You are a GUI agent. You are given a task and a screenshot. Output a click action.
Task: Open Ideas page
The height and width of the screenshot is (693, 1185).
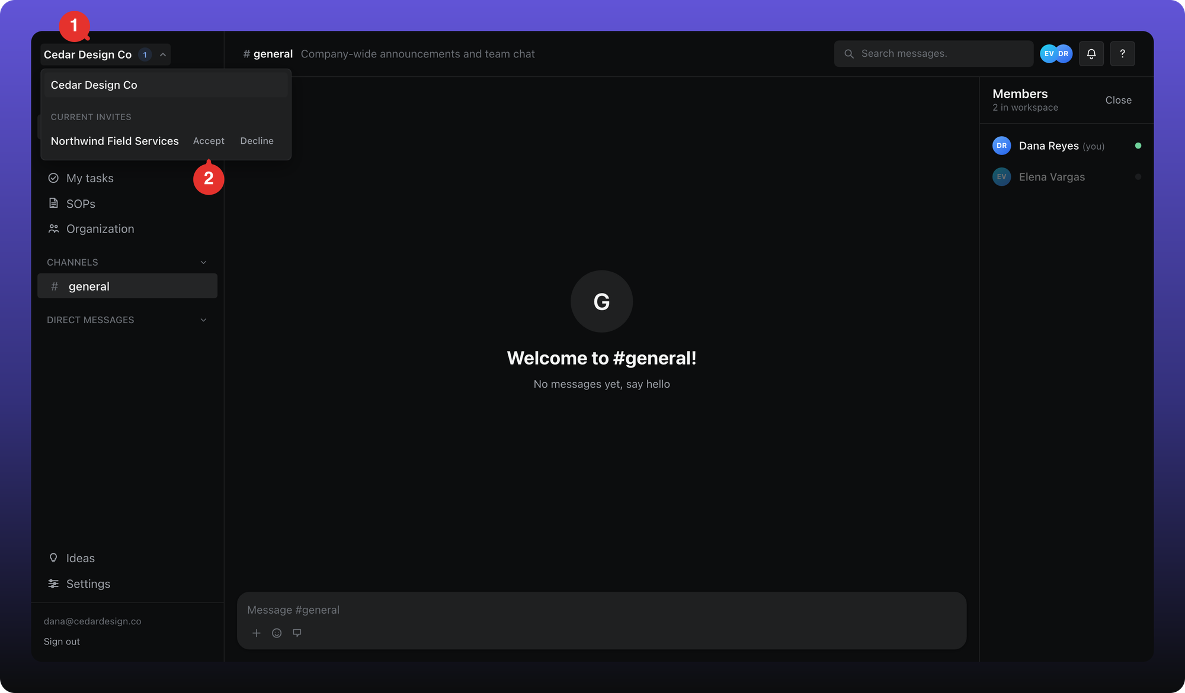click(127, 558)
